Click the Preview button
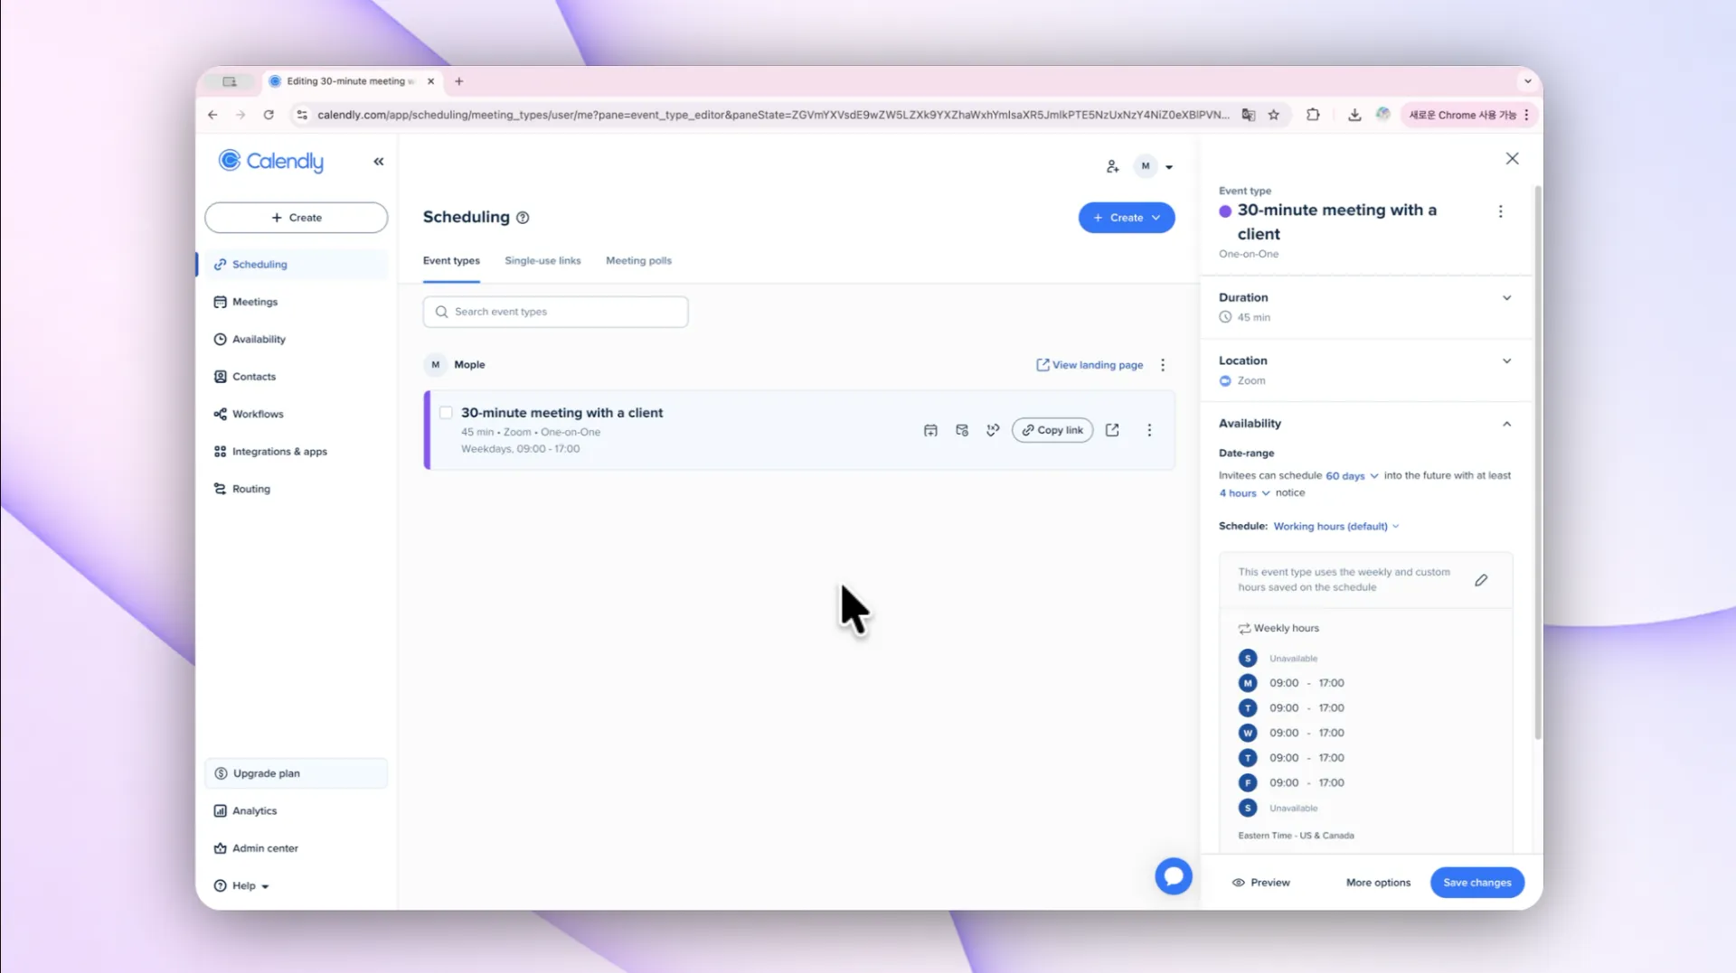 [x=1261, y=883]
